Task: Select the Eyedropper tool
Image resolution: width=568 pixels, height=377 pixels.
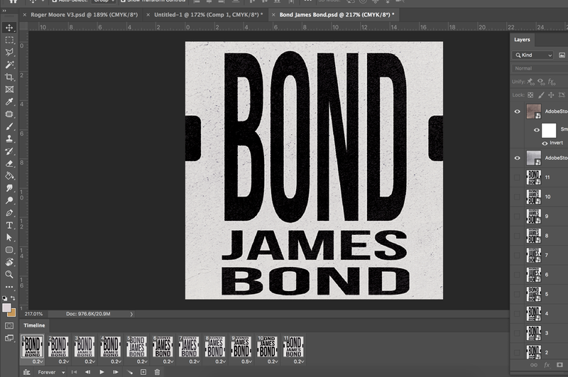Action: click(x=9, y=102)
